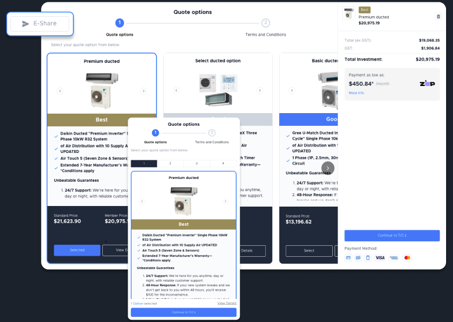Go to next image of Select ducted option
The image size is (453, 322).
click(x=259, y=91)
